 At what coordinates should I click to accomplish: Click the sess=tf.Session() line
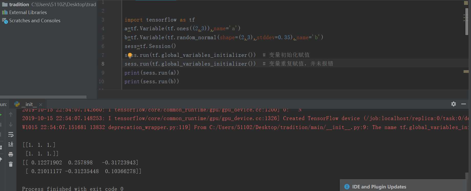coord(150,46)
